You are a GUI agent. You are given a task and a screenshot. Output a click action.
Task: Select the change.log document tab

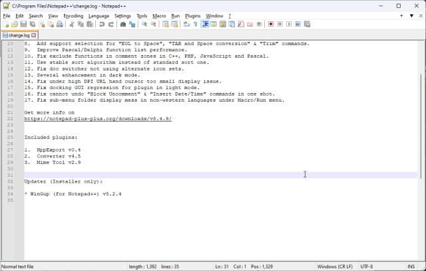click(19, 35)
